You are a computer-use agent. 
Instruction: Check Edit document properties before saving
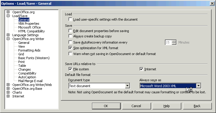point(70,31)
